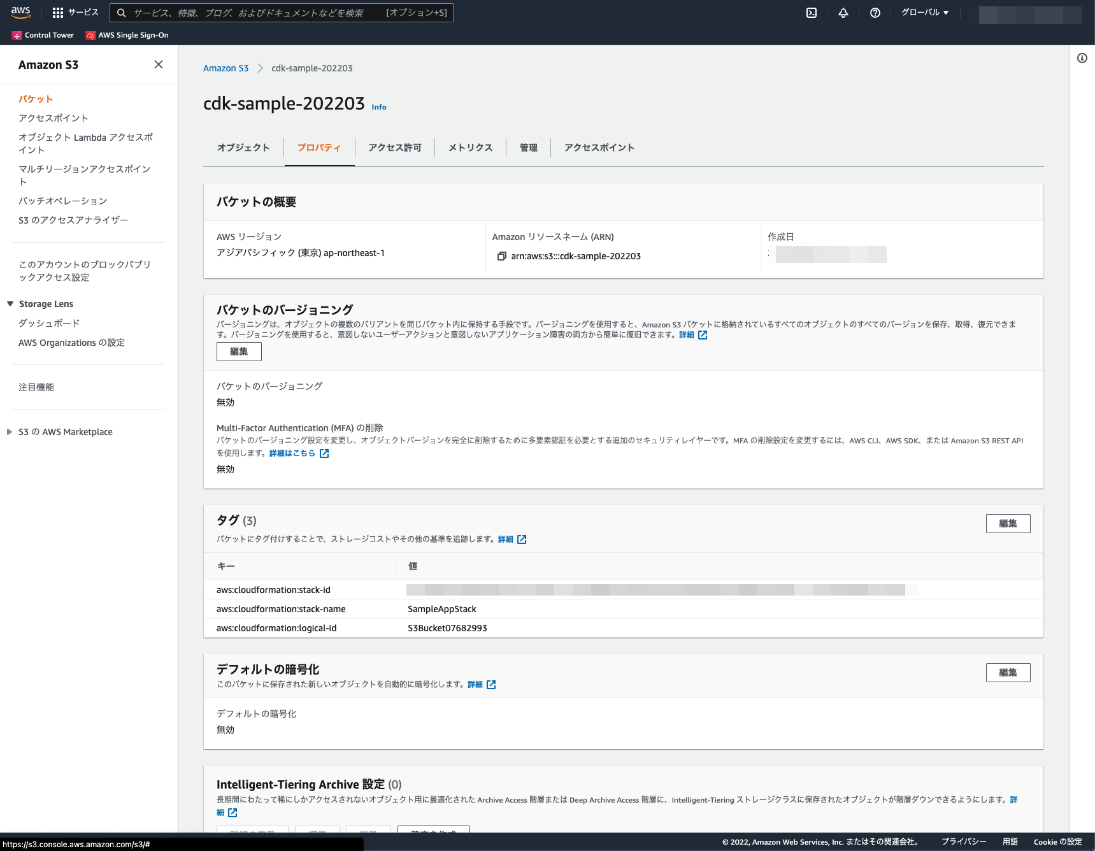Image resolution: width=1095 pixels, height=851 pixels.
Task: Copy the bucket ARN with copy icon
Action: pyautogui.click(x=502, y=256)
